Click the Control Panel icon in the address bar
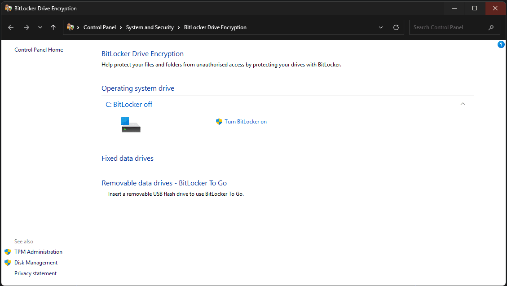This screenshot has height=286, width=507. [70, 27]
